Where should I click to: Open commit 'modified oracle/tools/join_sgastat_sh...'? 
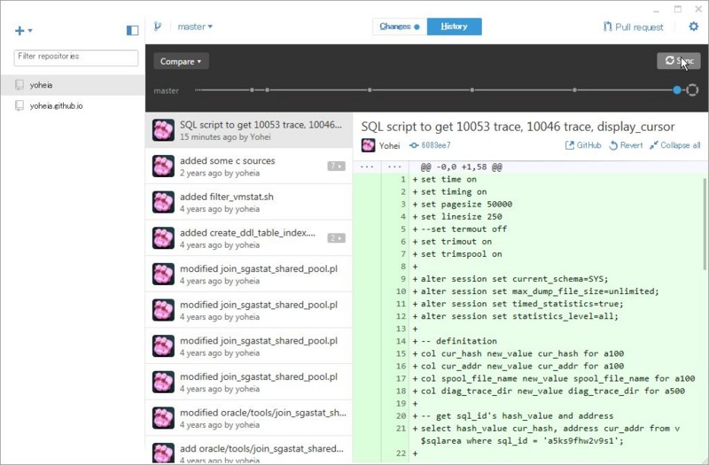pos(249,418)
